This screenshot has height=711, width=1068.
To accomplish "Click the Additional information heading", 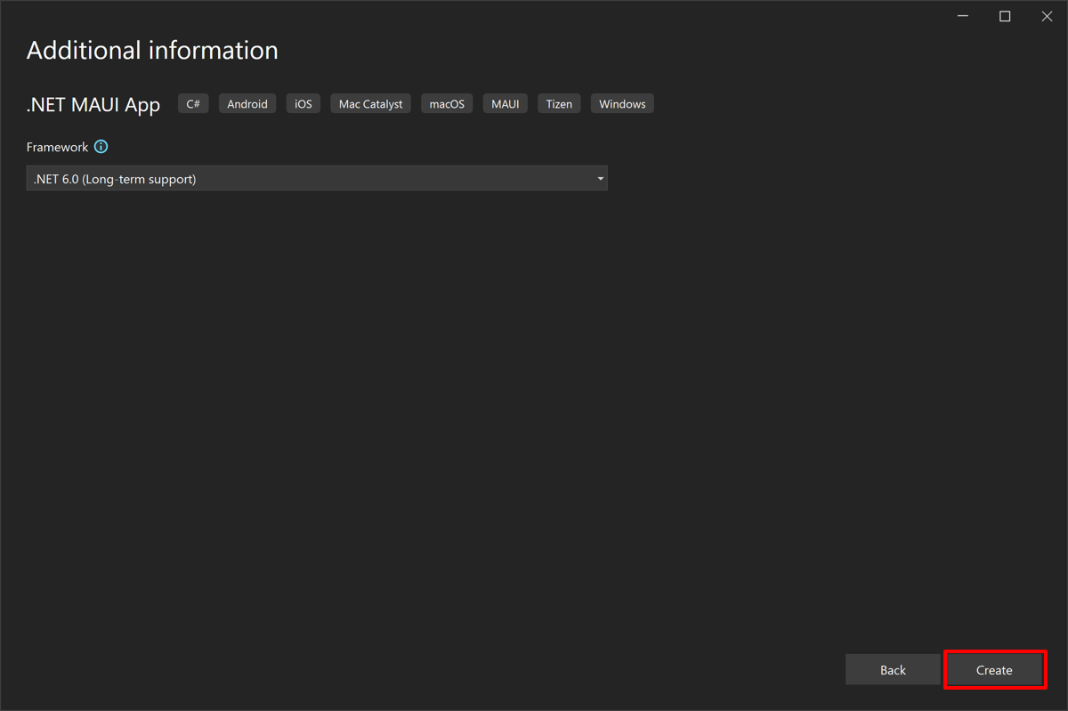I will click(x=152, y=50).
